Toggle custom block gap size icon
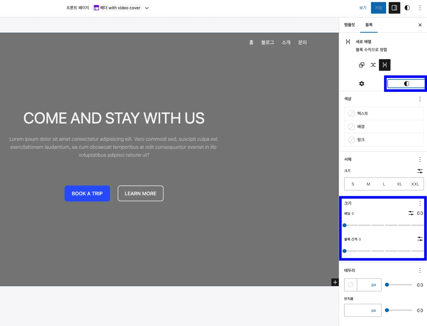Screen dimensions: 427x326 point(420,239)
